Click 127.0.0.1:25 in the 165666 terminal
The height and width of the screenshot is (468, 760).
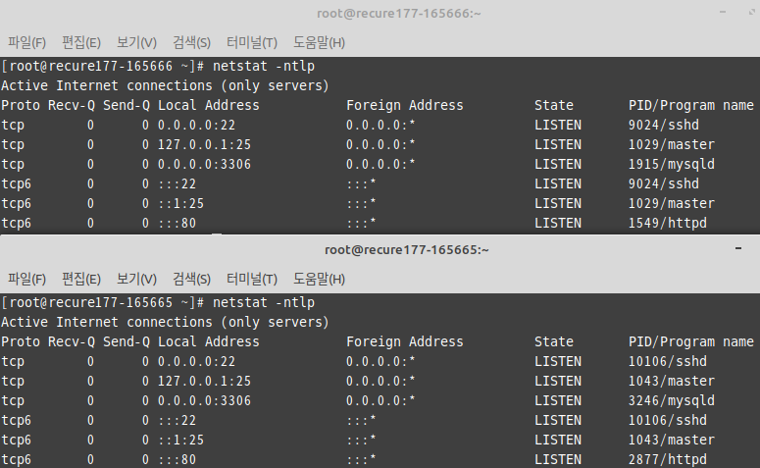pos(205,144)
